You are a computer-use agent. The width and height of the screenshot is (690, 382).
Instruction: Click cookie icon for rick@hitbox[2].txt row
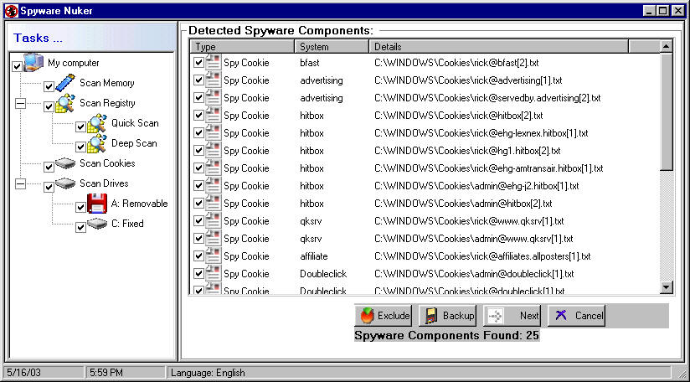[x=214, y=115]
